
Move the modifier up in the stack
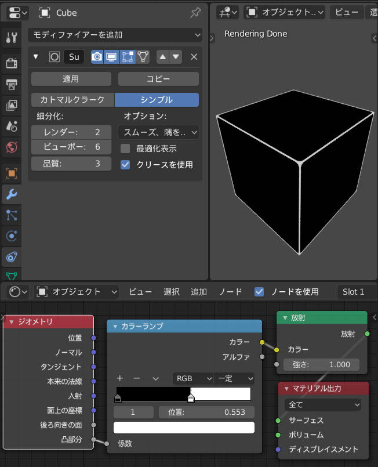(x=162, y=57)
